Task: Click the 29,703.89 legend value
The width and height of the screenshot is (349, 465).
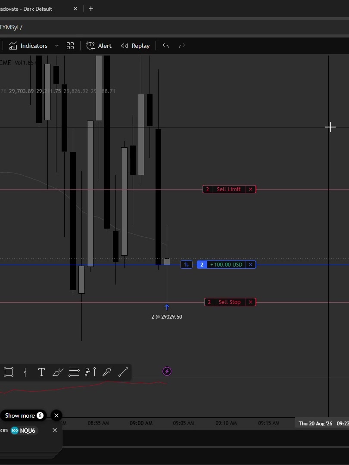Action: (x=22, y=91)
